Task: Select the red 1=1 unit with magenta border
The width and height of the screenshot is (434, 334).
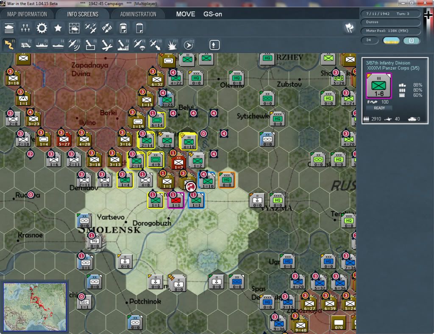Action: pyautogui.click(x=176, y=200)
